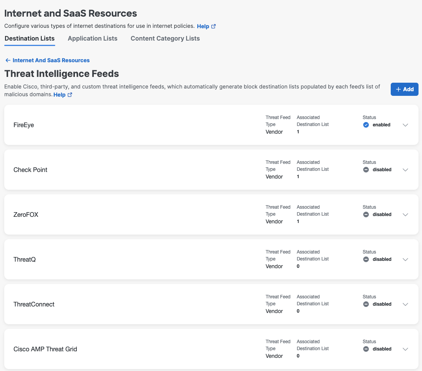Click Vendor type value in FireEye row
The image size is (422, 371).
(x=274, y=132)
